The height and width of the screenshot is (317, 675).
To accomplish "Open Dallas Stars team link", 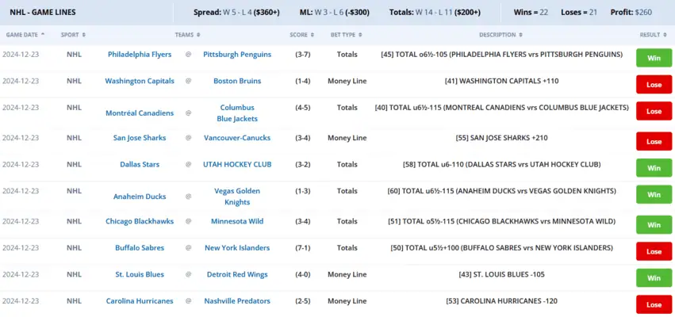I will [x=140, y=165].
